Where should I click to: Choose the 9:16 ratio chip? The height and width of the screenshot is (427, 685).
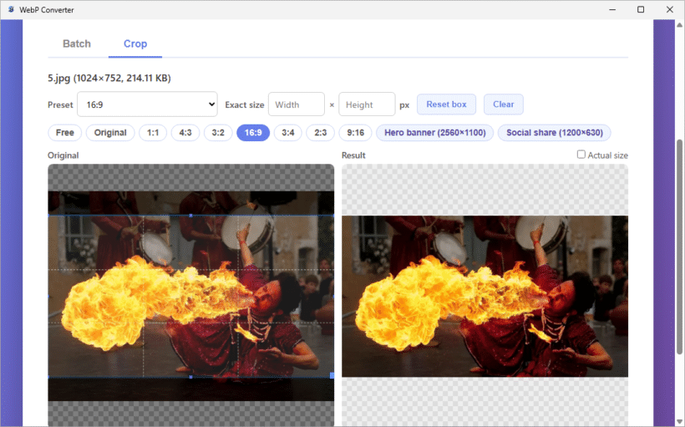[x=355, y=132]
